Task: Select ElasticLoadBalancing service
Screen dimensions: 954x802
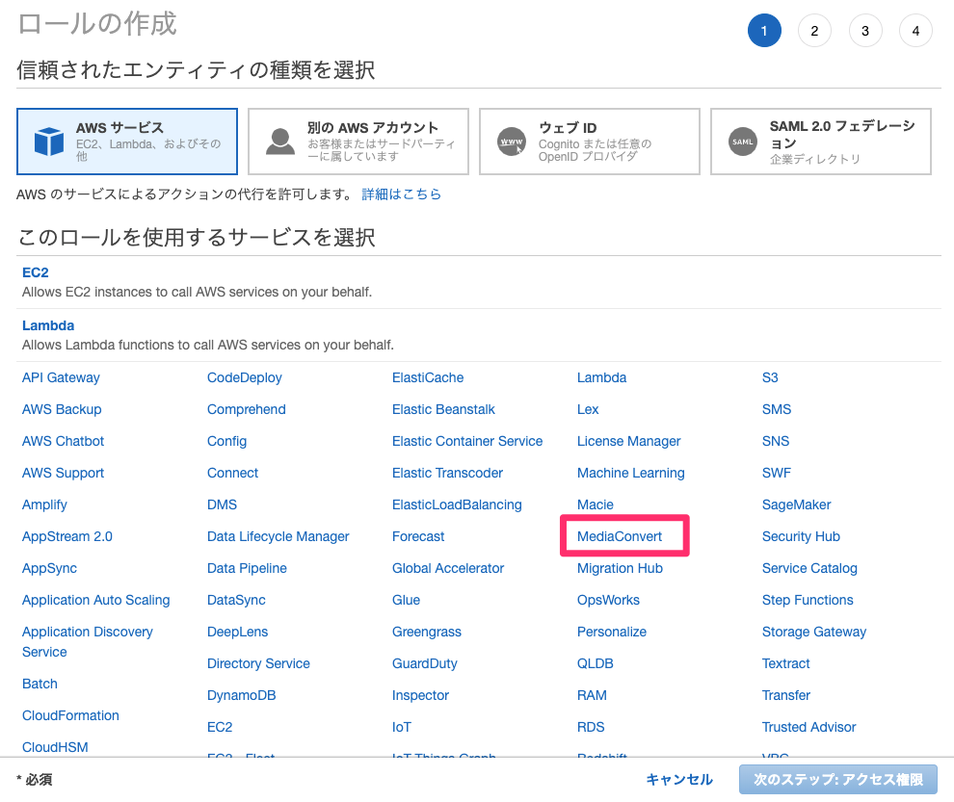Action: (457, 504)
